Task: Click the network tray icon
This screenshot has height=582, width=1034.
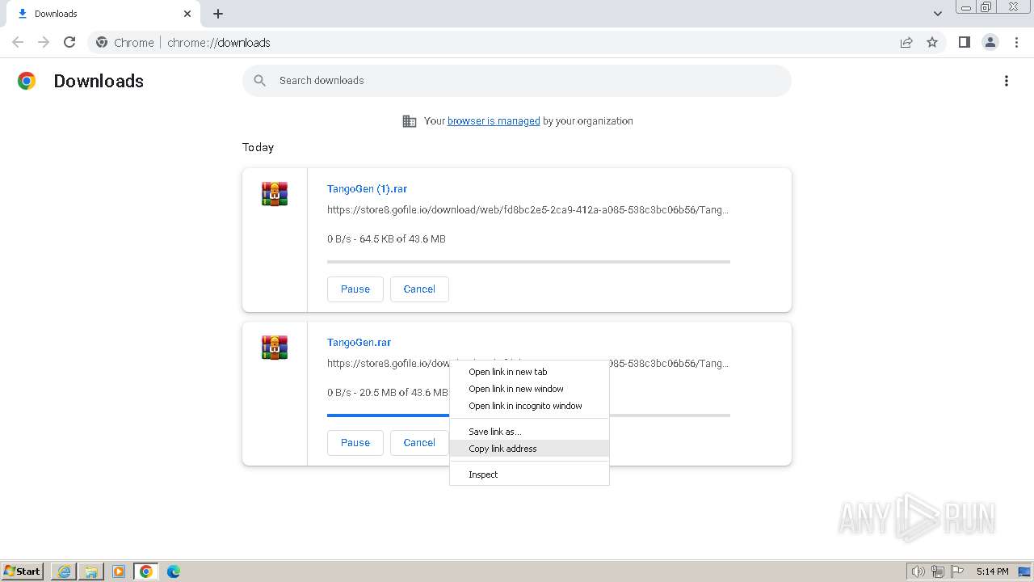Action: tap(938, 571)
